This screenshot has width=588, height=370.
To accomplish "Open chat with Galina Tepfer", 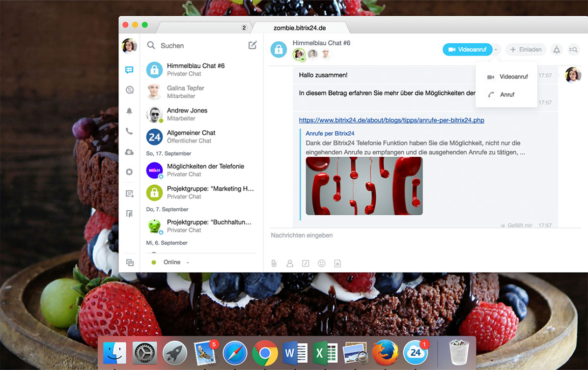I will 201,92.
